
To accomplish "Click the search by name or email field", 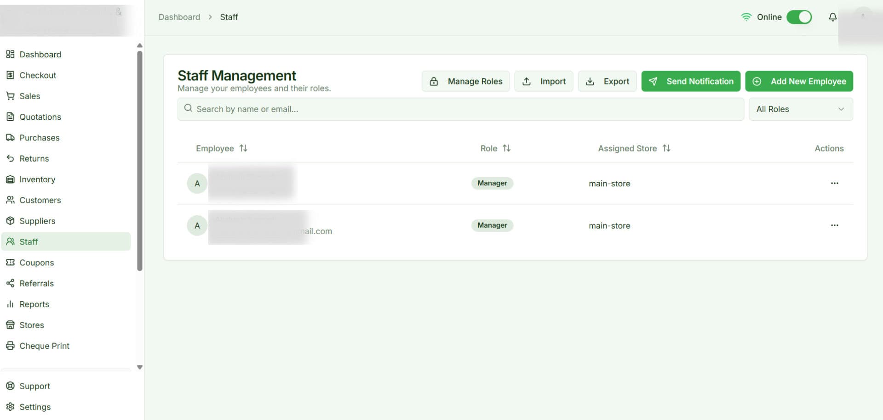I will click(460, 109).
